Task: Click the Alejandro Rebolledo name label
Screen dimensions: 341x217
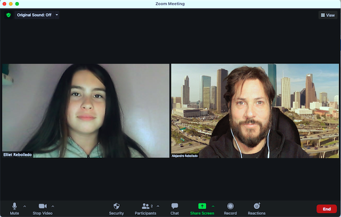Action: tap(185, 156)
